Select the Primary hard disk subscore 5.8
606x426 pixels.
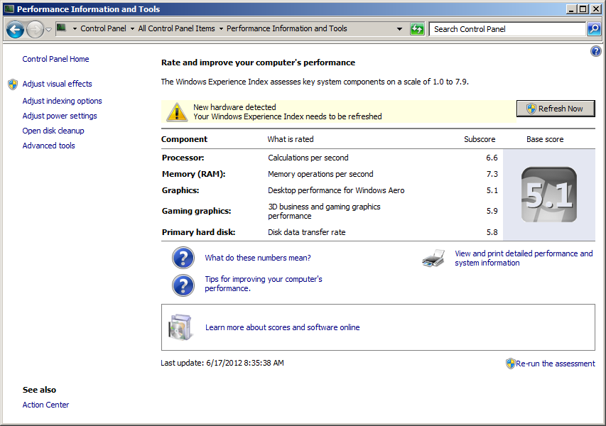(492, 232)
